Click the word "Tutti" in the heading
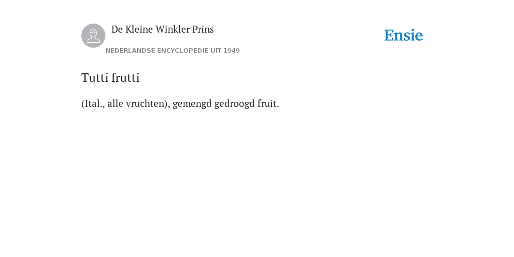The image size is (514, 257). point(95,78)
